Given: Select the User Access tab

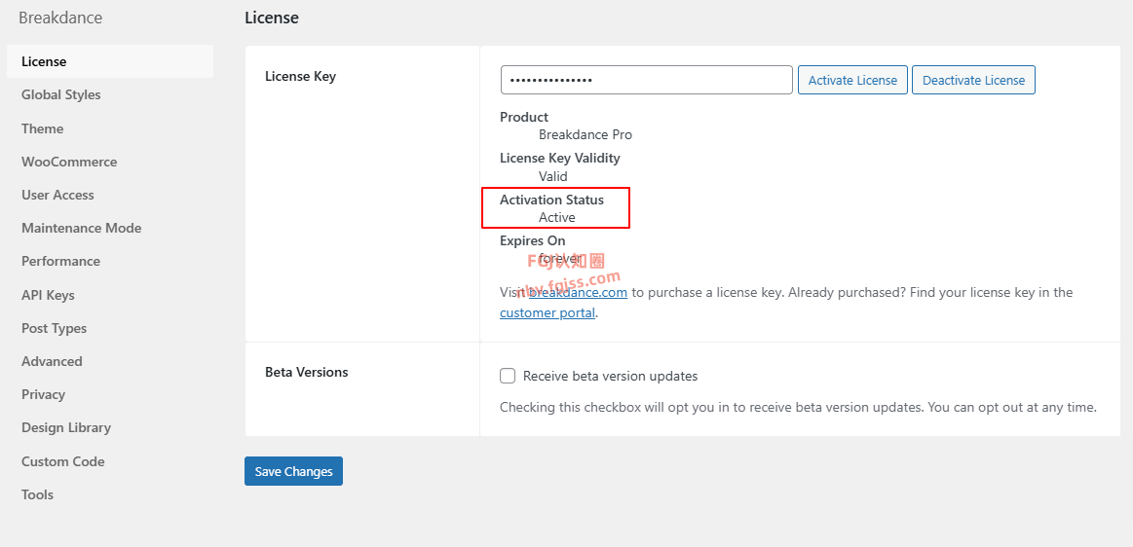Looking at the screenshot, I should pos(58,195).
